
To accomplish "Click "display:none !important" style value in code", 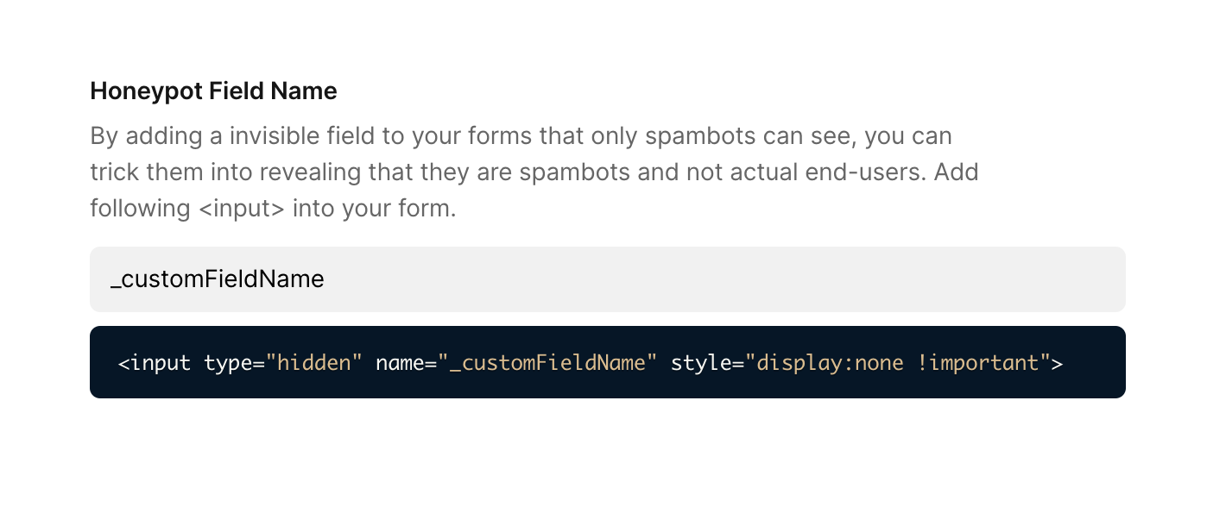I will pos(897,363).
